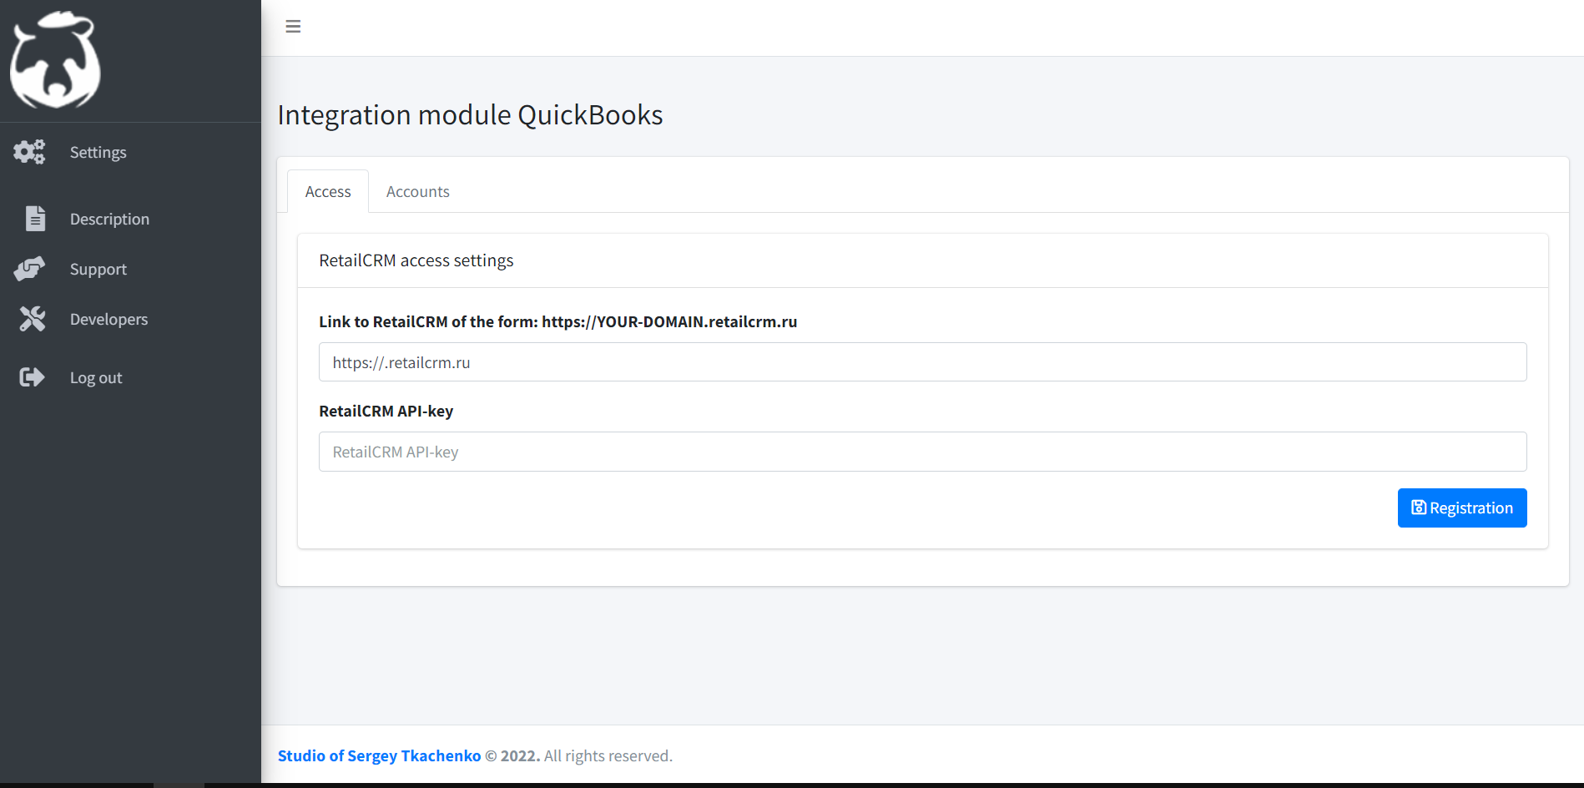
Task: Switch to the Access tab
Action: (328, 191)
